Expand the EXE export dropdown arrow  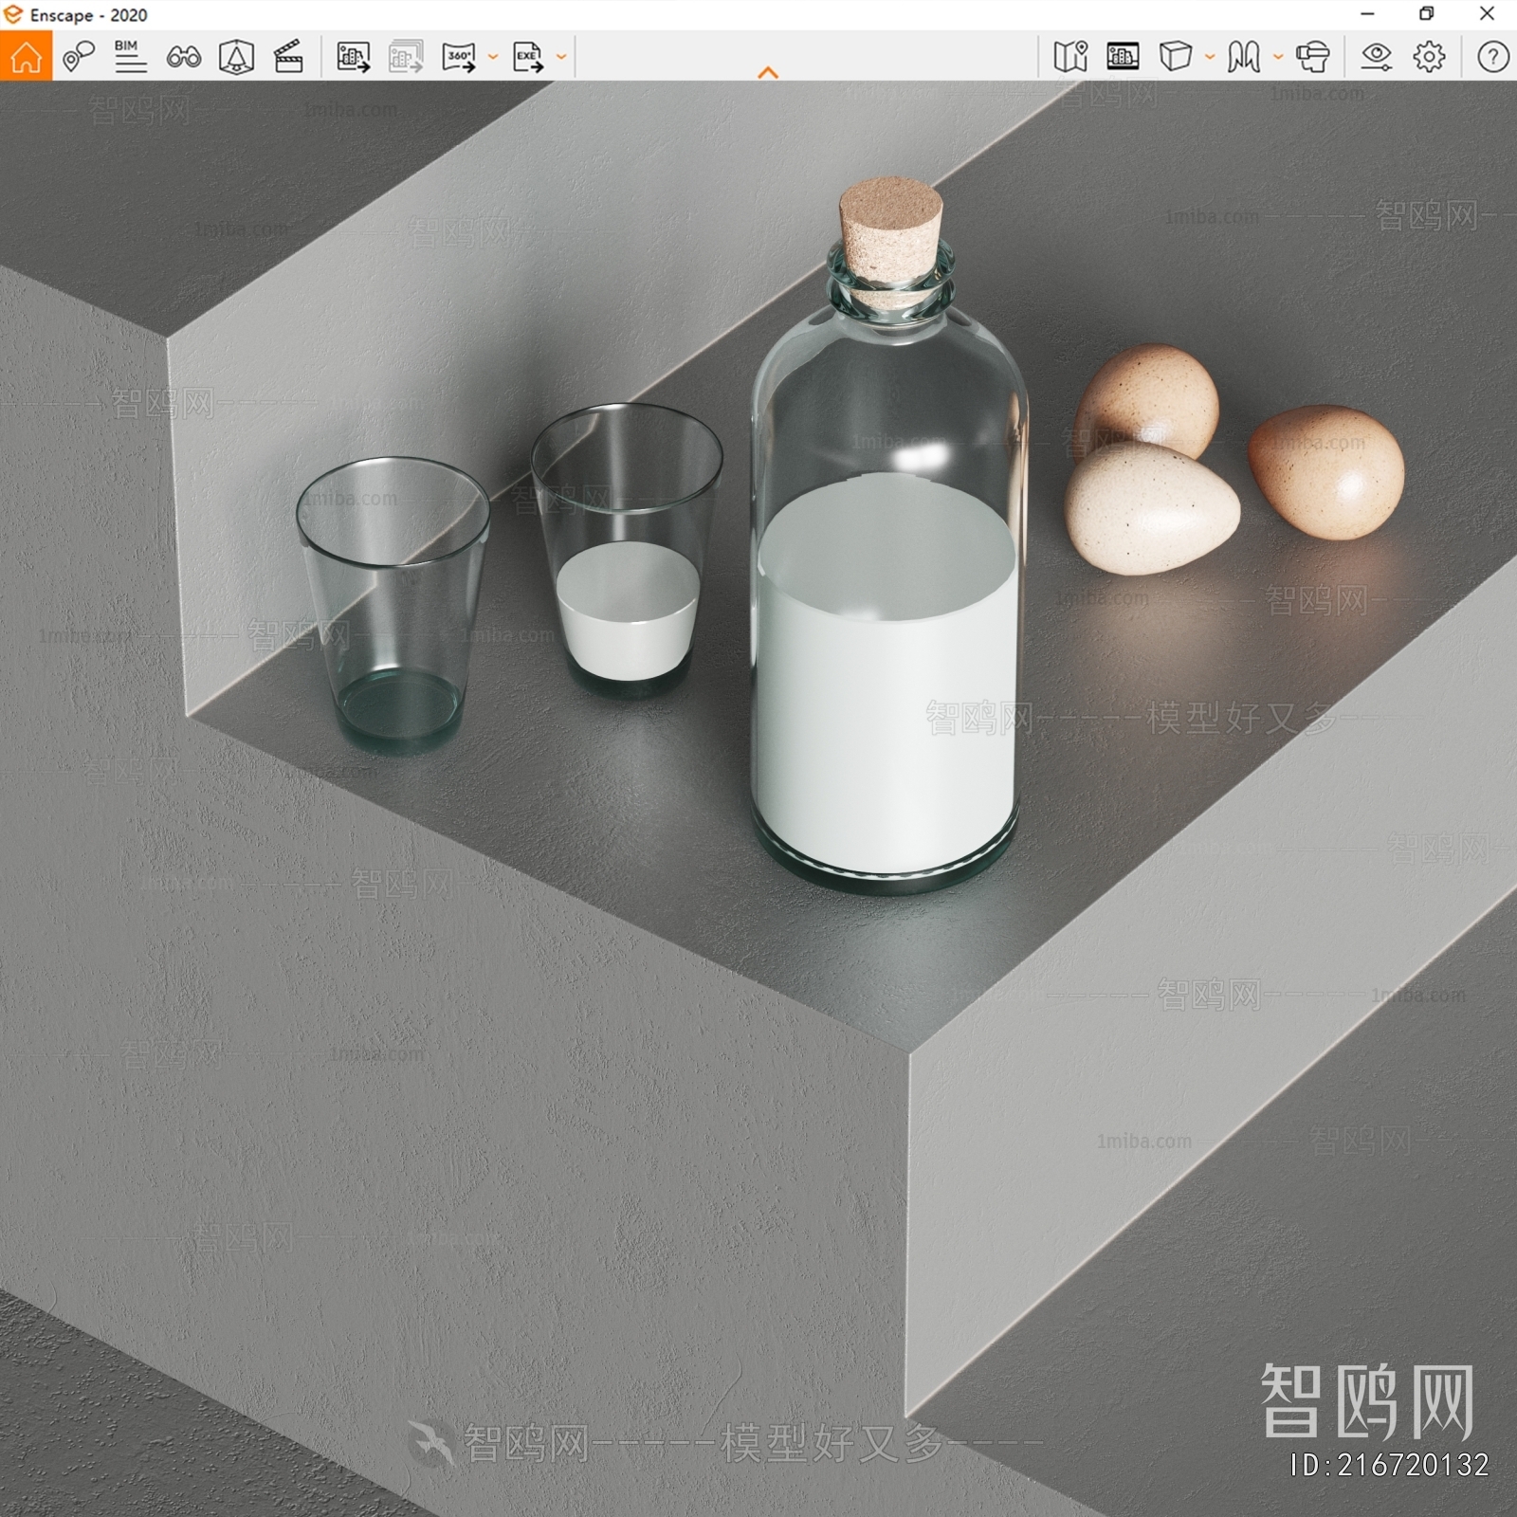[561, 57]
